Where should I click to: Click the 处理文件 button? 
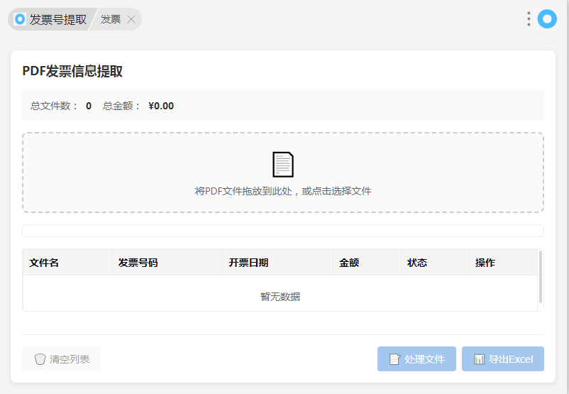point(416,359)
